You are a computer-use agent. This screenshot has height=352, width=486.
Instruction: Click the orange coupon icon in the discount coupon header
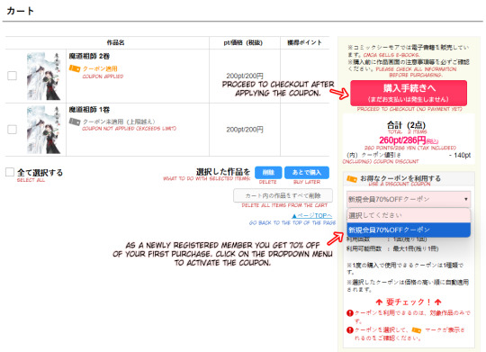click(352, 179)
